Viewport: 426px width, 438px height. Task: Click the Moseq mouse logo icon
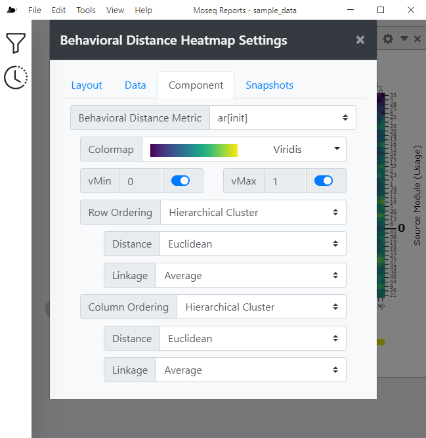point(12,10)
